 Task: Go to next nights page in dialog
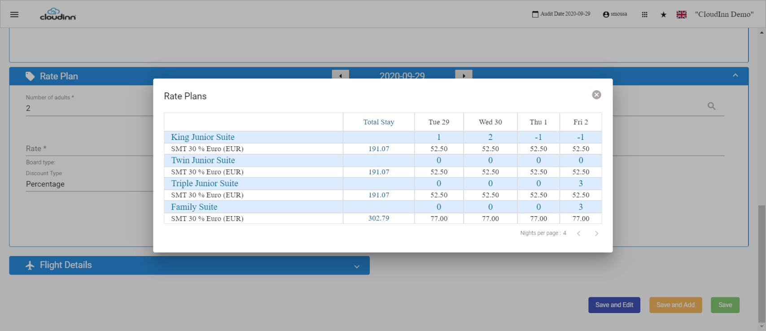point(596,233)
